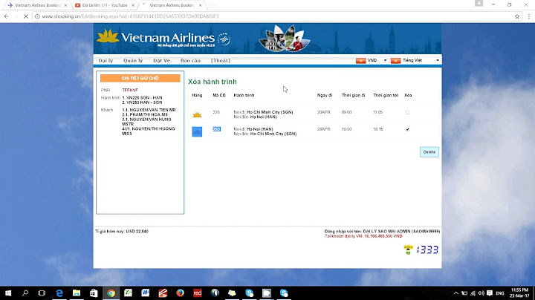The height and width of the screenshot is (300, 535).
Task: Open Chrome three-dot menu
Action: coord(529,16)
